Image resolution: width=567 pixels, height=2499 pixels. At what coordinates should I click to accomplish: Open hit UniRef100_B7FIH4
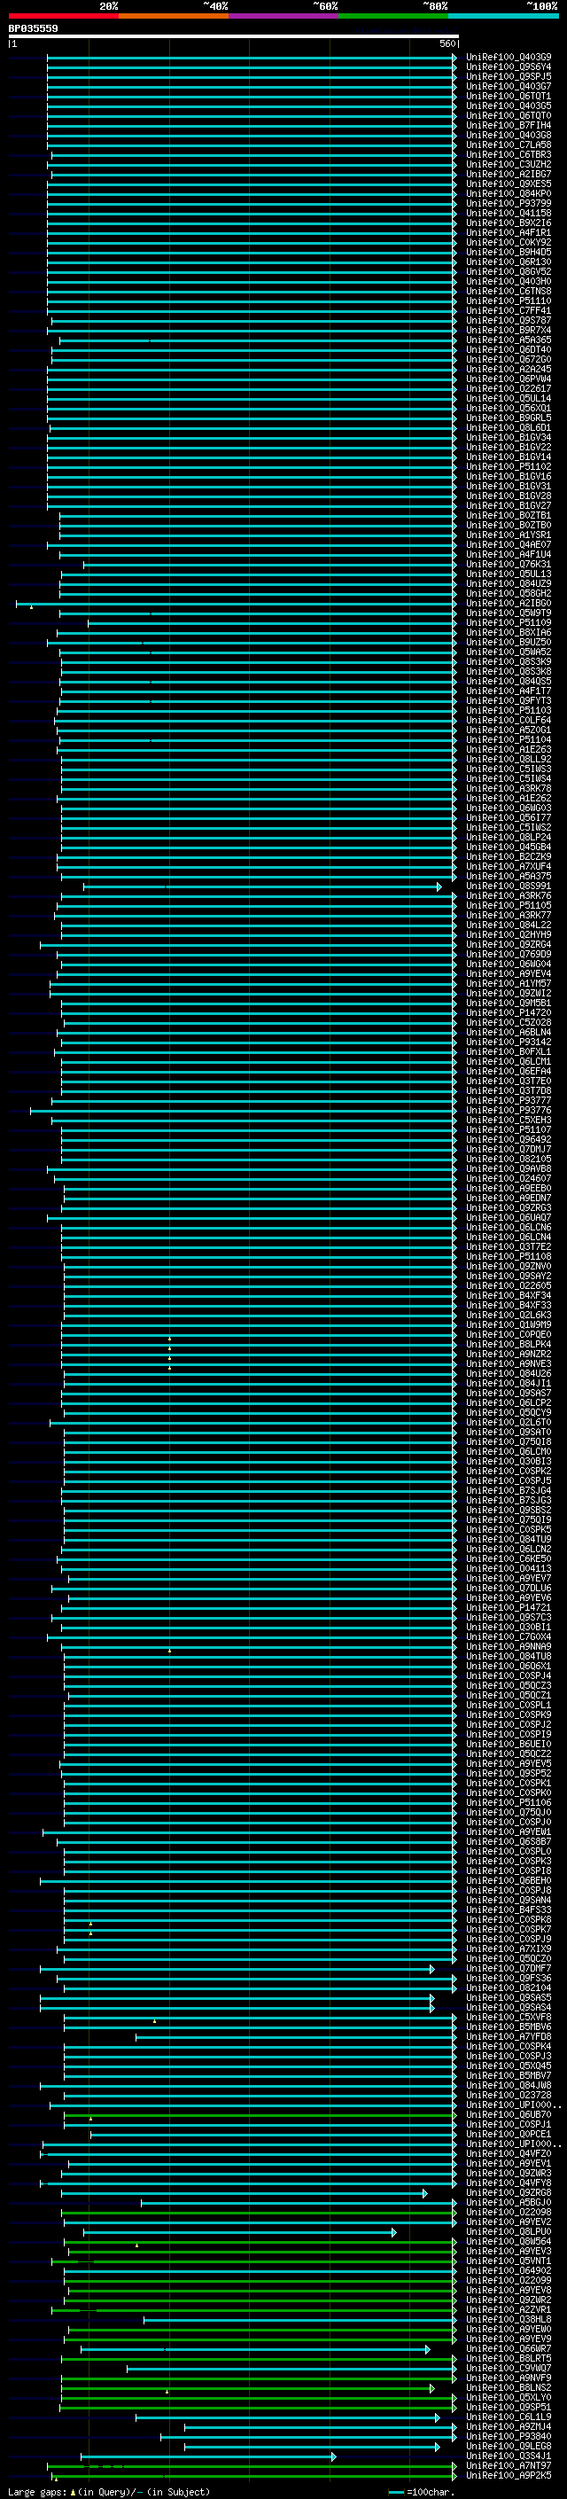509,125
